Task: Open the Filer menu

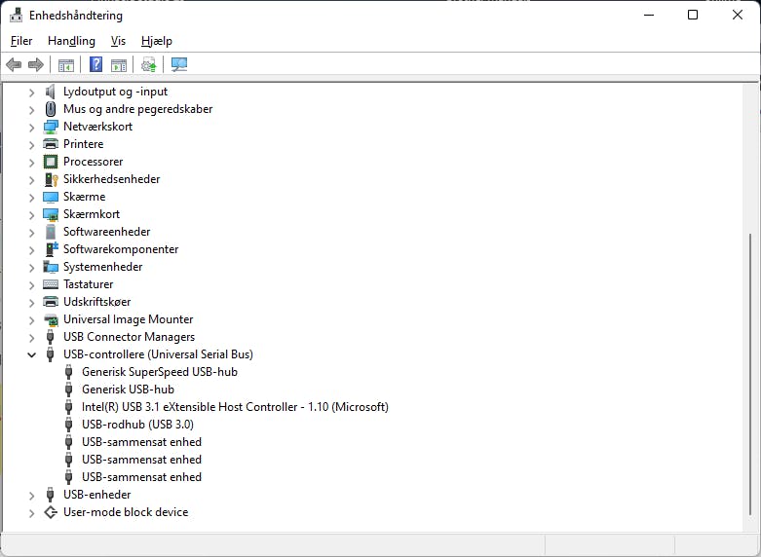Action: (21, 41)
